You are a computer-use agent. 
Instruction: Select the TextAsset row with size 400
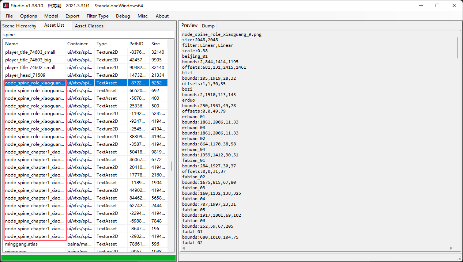pyautogui.click(x=85, y=98)
